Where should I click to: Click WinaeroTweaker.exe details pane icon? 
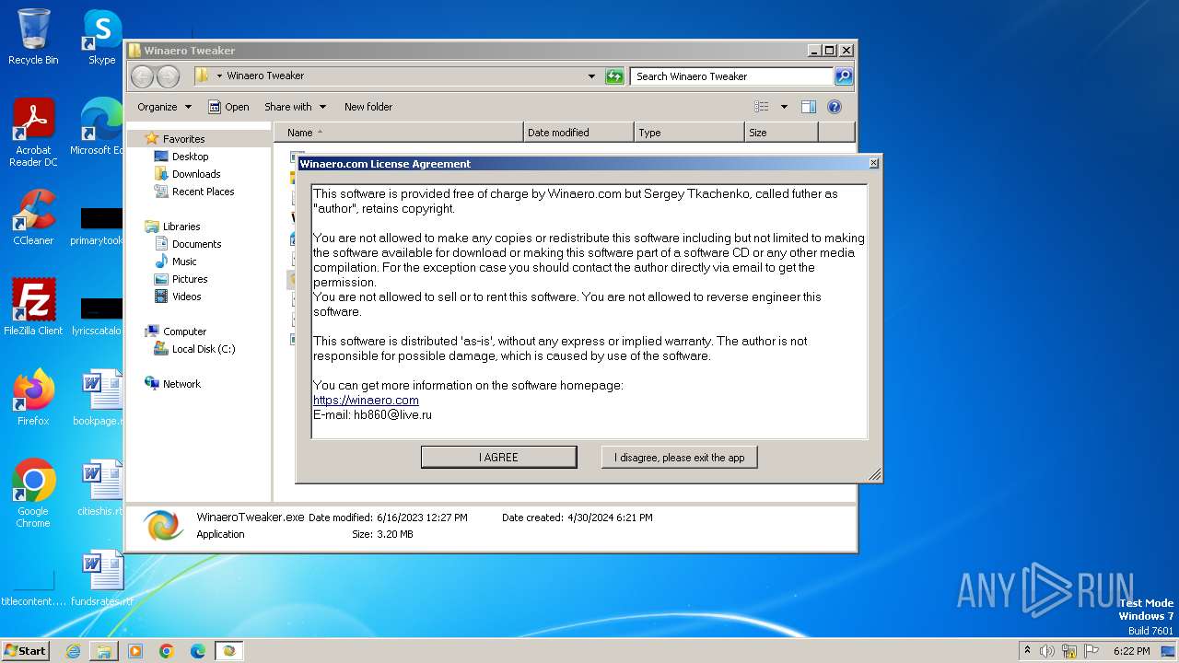pos(163,526)
